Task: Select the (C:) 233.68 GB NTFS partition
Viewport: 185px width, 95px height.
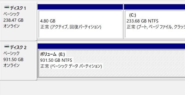Action: [154, 24]
